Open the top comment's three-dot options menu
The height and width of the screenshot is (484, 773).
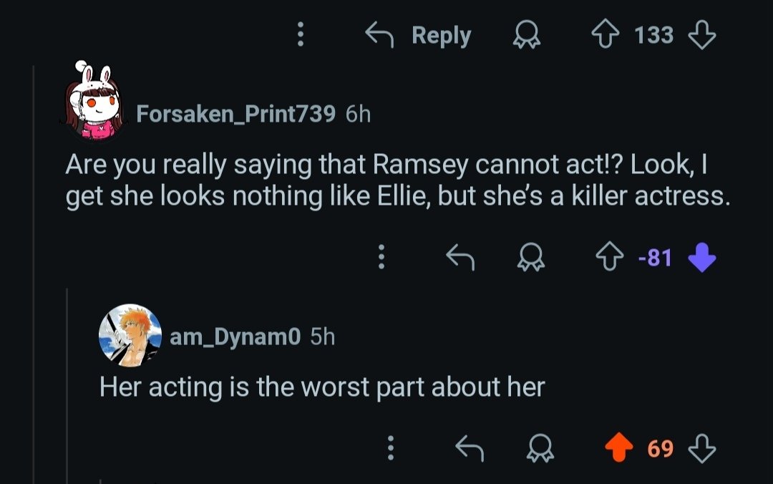(x=301, y=35)
